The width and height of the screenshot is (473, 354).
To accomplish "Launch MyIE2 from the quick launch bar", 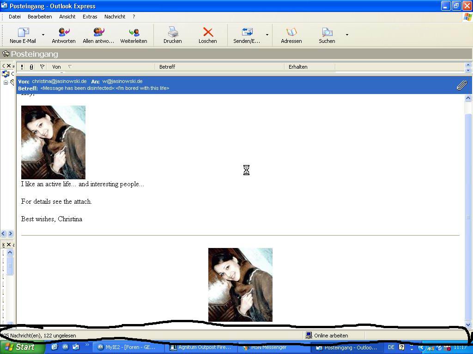I will coord(65,347).
